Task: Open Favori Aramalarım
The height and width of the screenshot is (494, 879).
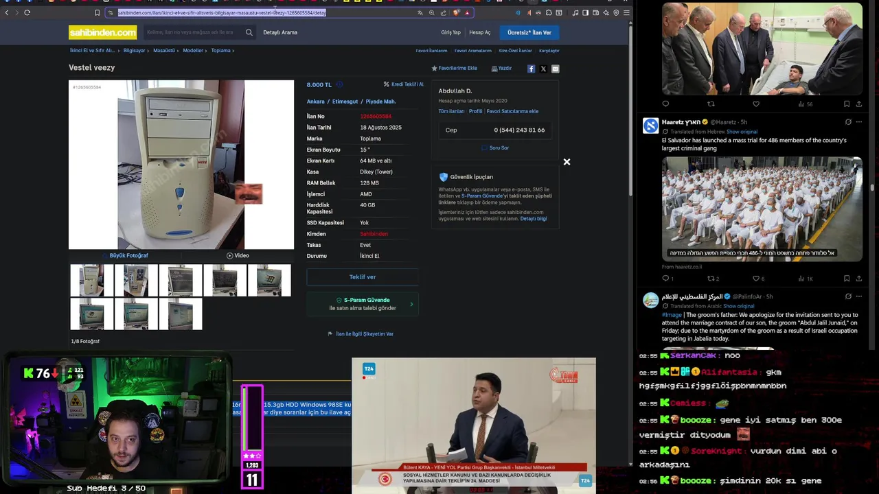Action: [473, 51]
